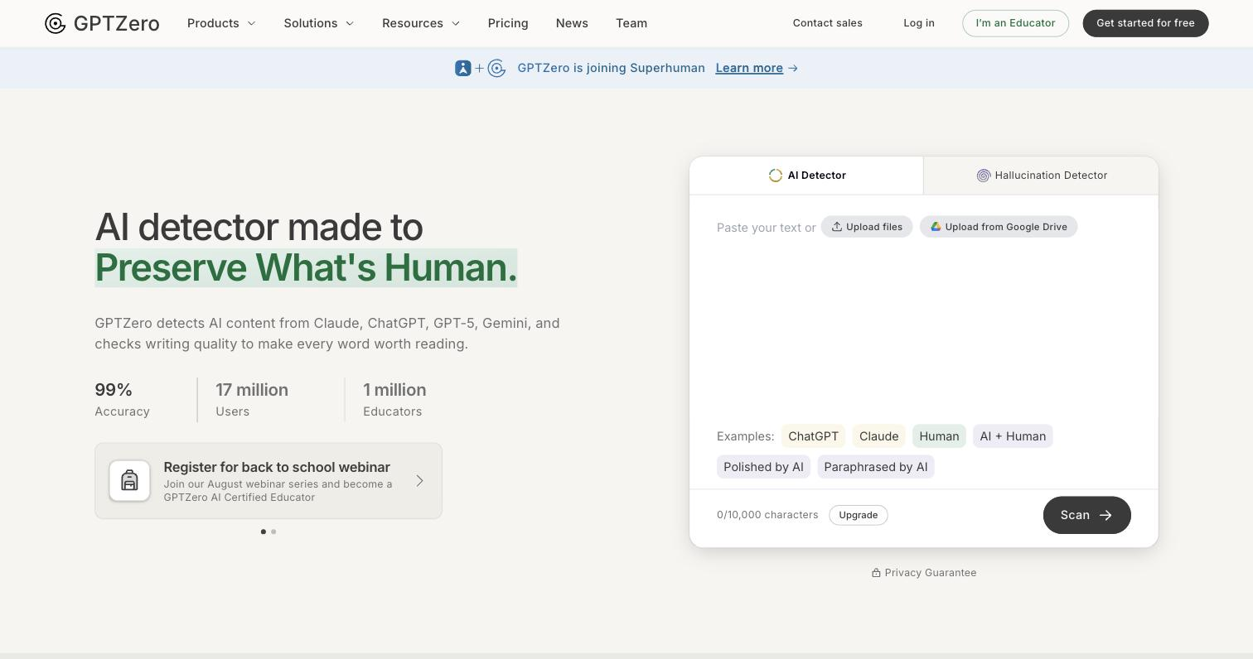Load the ChatGPT example text

tap(813, 436)
